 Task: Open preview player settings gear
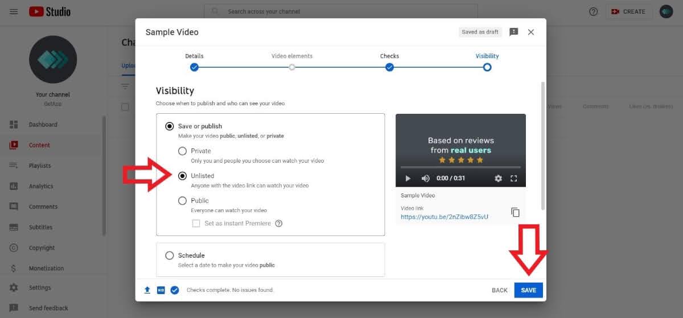point(499,178)
